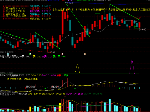Image resolution: width=150 pixels, height=112 pixels.
Task: Click the 大数据 concept tag
Action: 112,10
